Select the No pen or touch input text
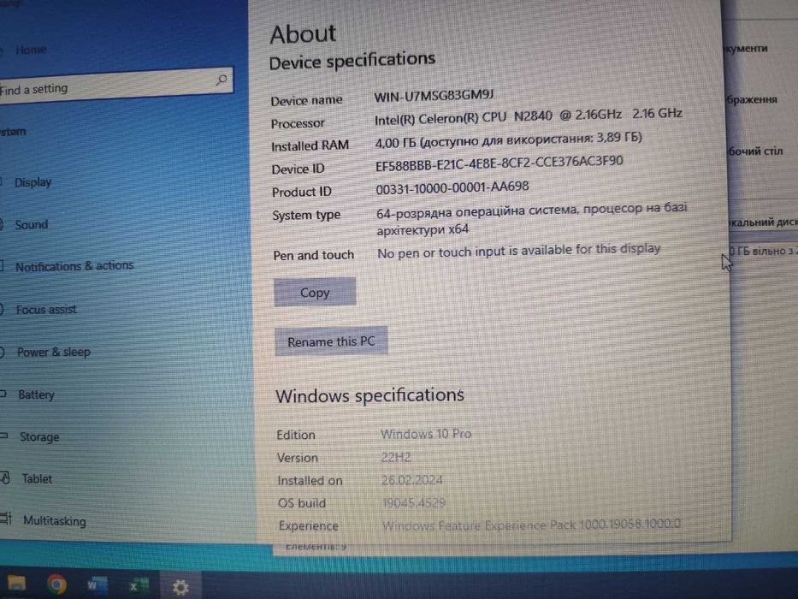The image size is (798, 599). (518, 251)
